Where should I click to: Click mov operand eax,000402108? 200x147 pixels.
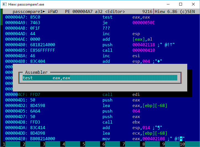click(x=148, y=139)
